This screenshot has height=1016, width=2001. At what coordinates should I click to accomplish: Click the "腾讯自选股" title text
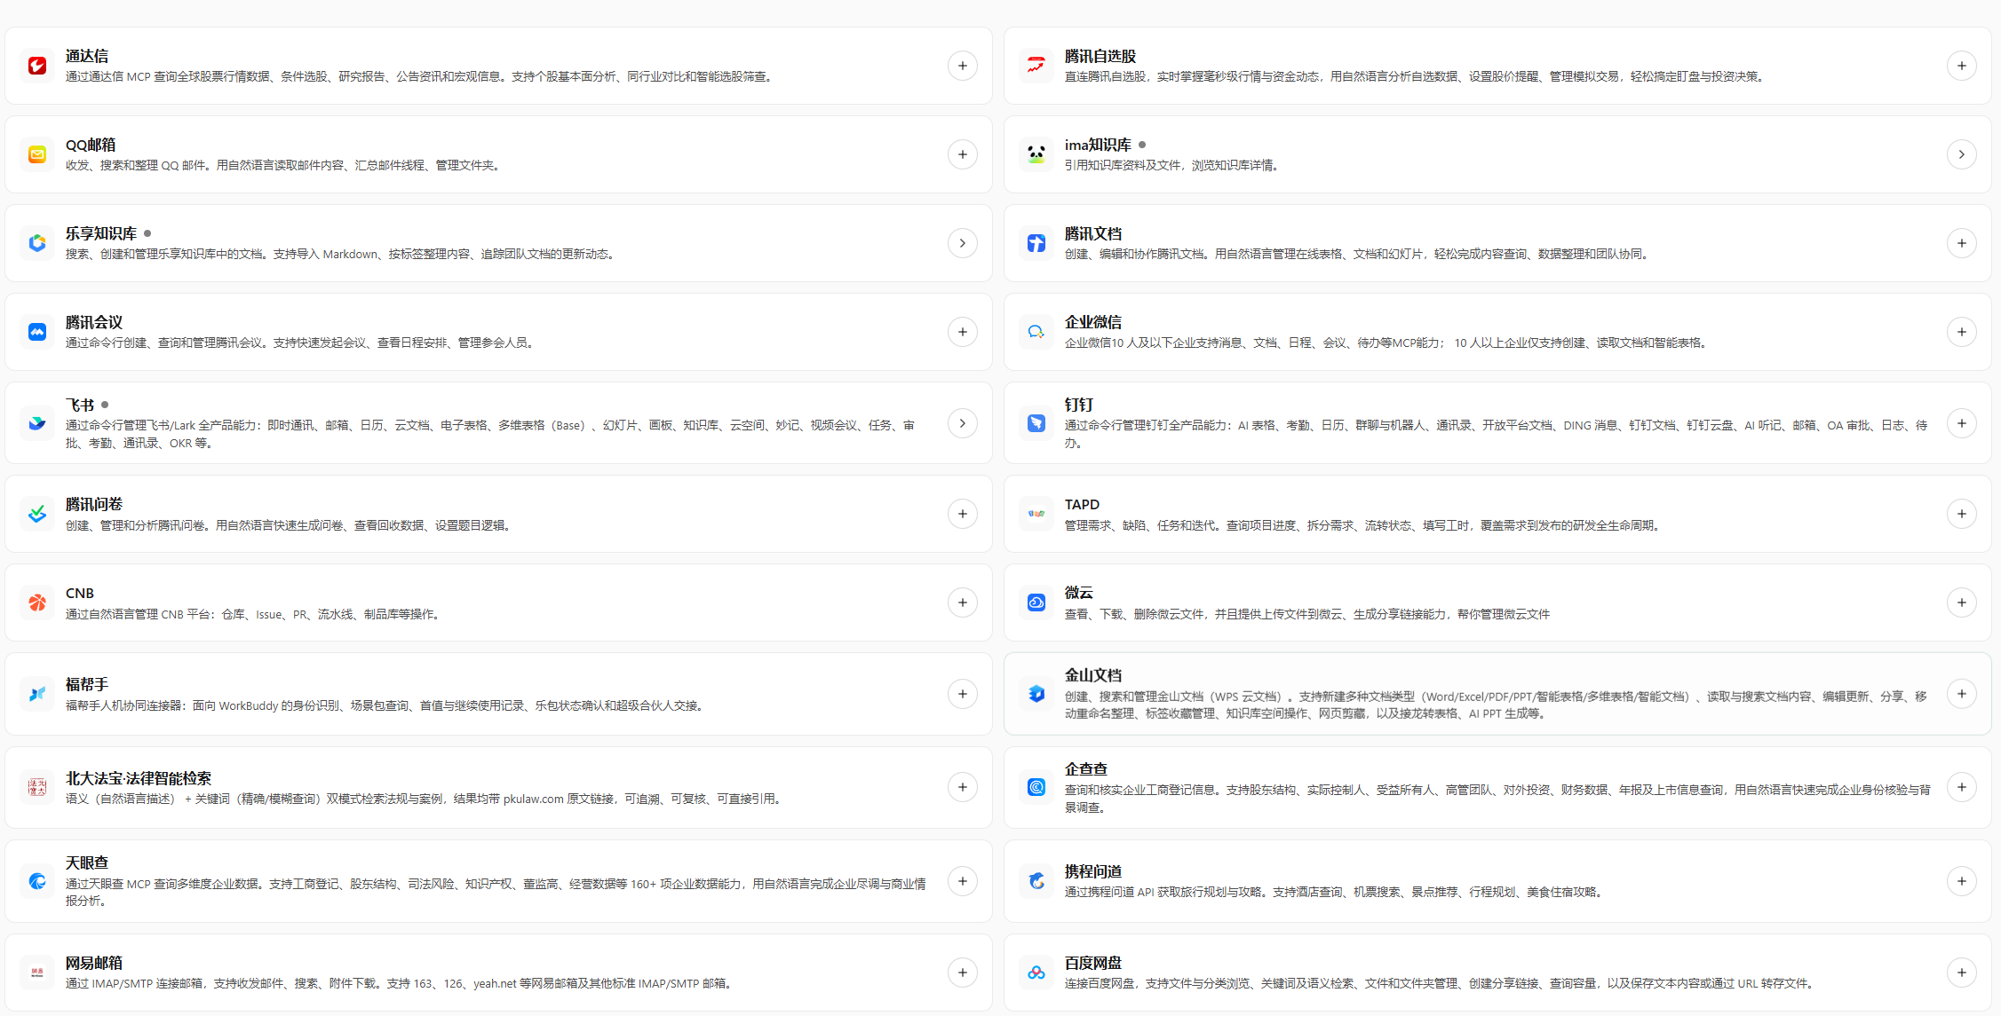point(1100,56)
